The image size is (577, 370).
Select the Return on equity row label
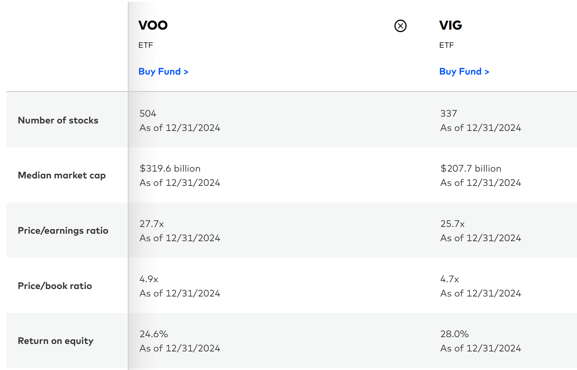pos(55,341)
